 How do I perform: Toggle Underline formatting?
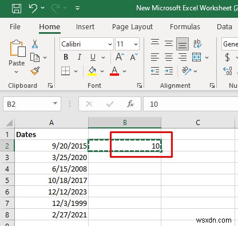(93, 57)
